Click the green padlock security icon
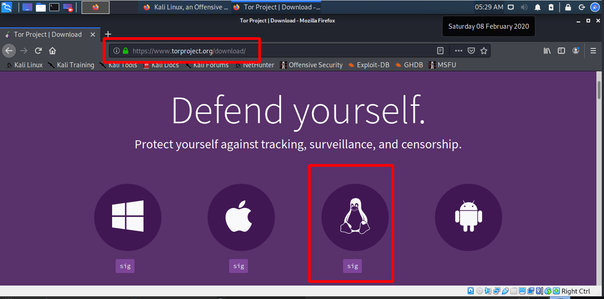The width and height of the screenshot is (604, 299). point(126,51)
